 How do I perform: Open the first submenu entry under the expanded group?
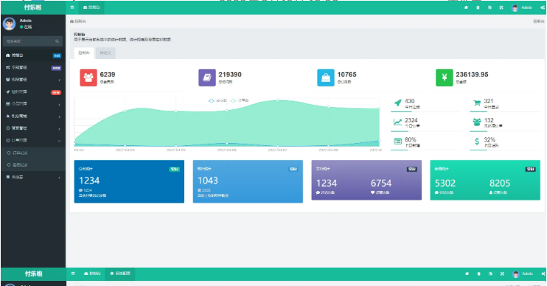[x=32, y=153]
